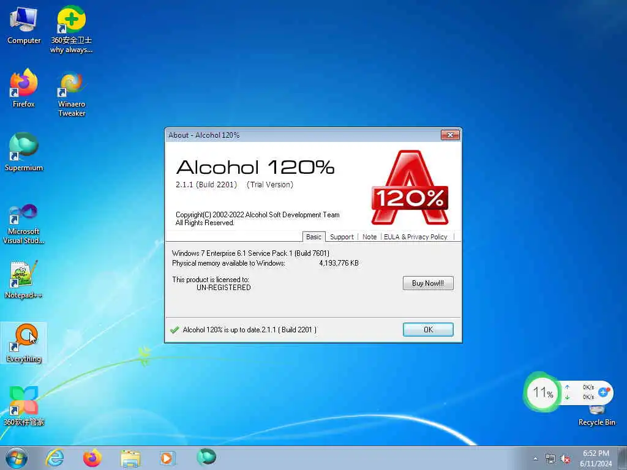This screenshot has width=627, height=470.
Task: Confirm the About dialog with OK
Action: [x=428, y=329]
